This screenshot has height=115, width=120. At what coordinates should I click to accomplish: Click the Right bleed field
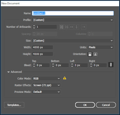coord(100,65)
